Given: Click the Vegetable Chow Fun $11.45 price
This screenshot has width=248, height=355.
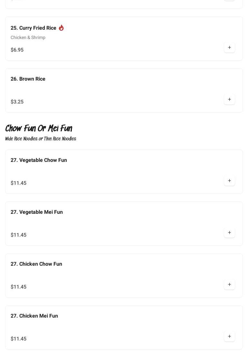Looking at the screenshot, I should pyautogui.click(x=19, y=183).
